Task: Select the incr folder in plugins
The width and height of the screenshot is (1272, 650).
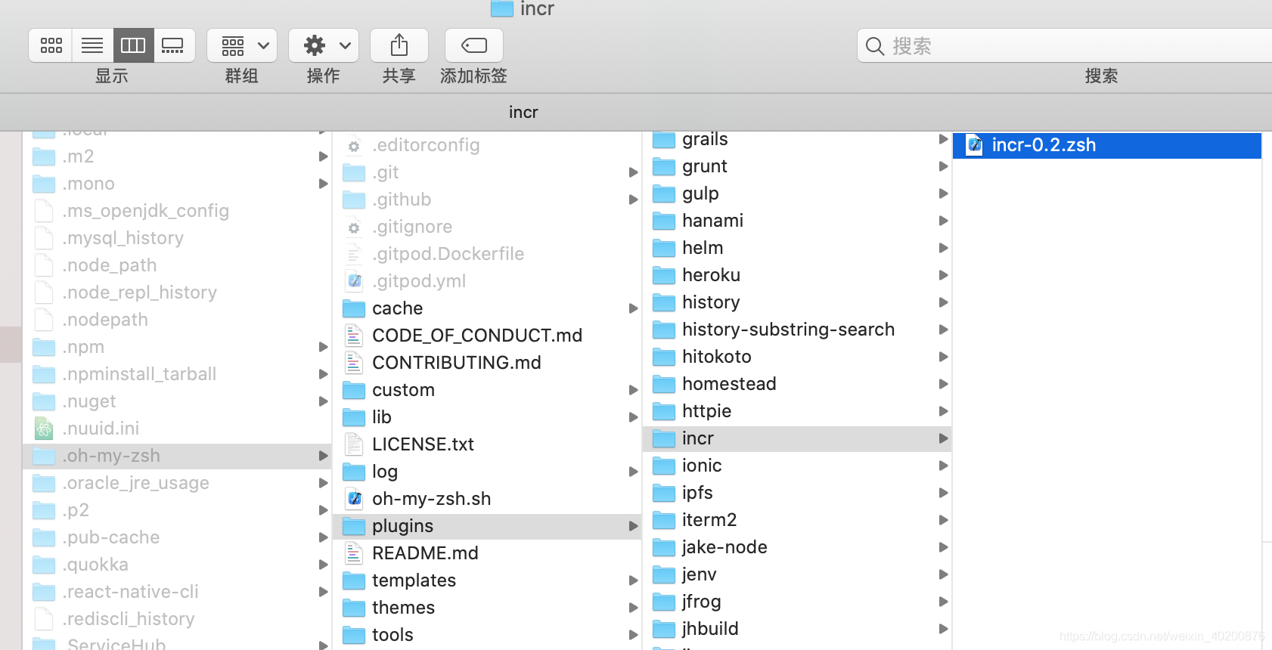Action: tap(798, 438)
